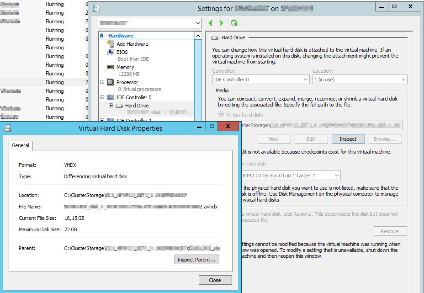Select the Virtual hard disk radio button
Screen dimensions: 424x293
[221, 114]
